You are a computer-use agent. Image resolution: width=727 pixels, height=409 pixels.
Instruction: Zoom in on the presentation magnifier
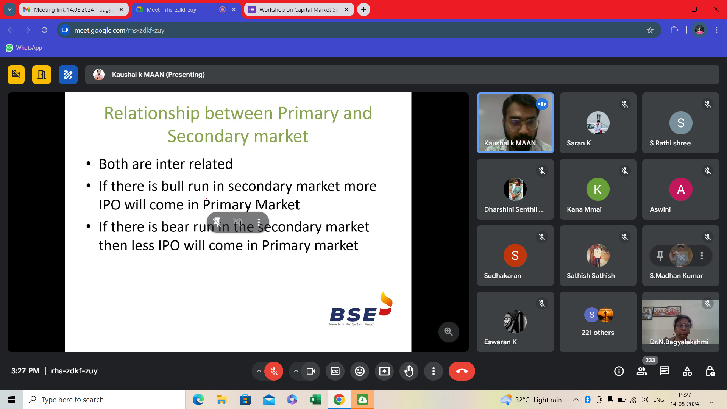coord(449,332)
